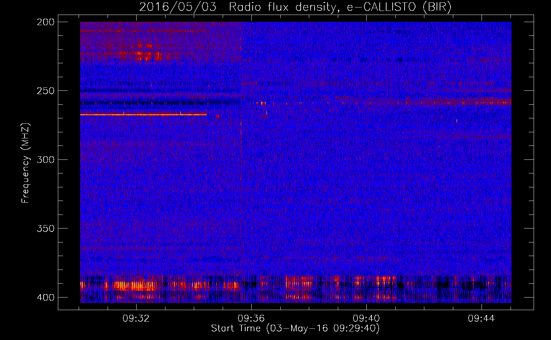Screen dimensions: 551x340
Task: Click the red emission patch near 225 MHz
Action: [x=148, y=55]
